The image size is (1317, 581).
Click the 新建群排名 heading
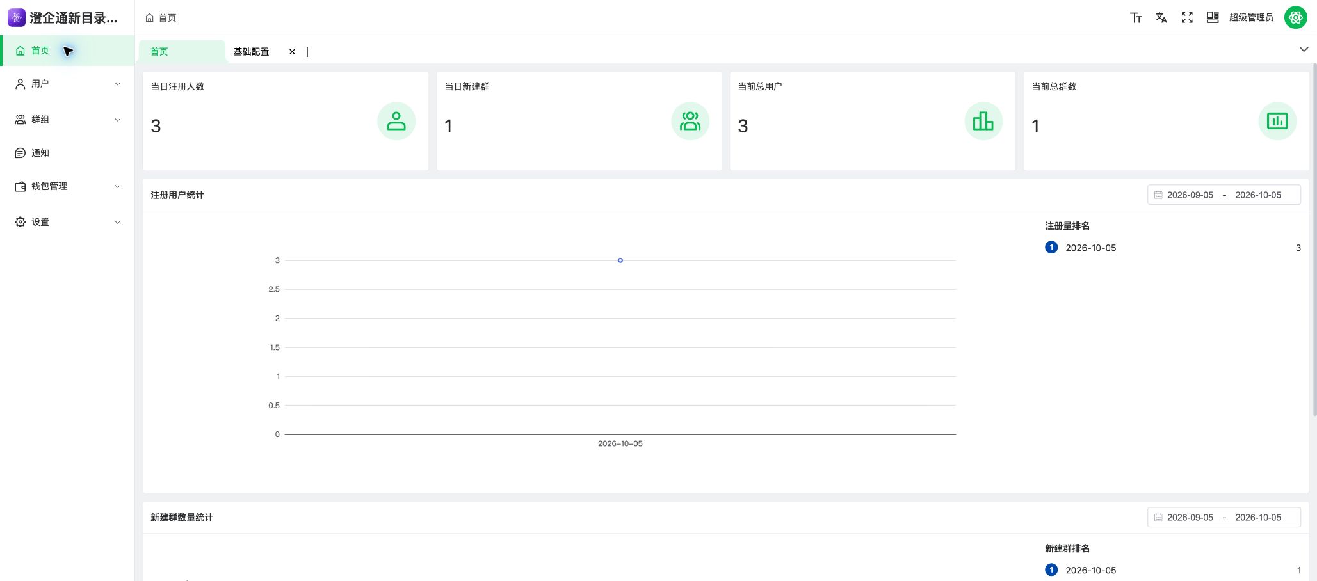pos(1067,548)
